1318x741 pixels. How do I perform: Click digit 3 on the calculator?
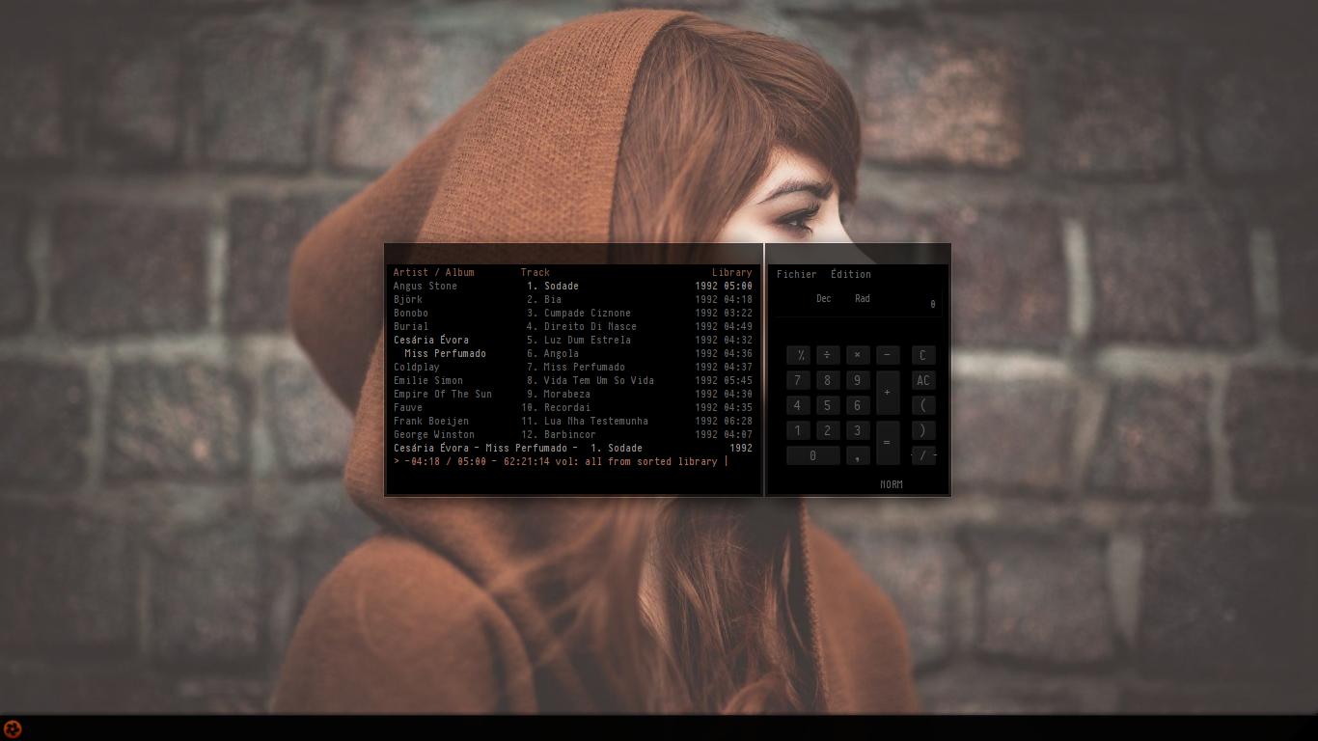(857, 430)
